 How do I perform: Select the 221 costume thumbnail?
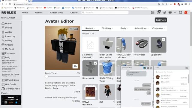(107, 92)
